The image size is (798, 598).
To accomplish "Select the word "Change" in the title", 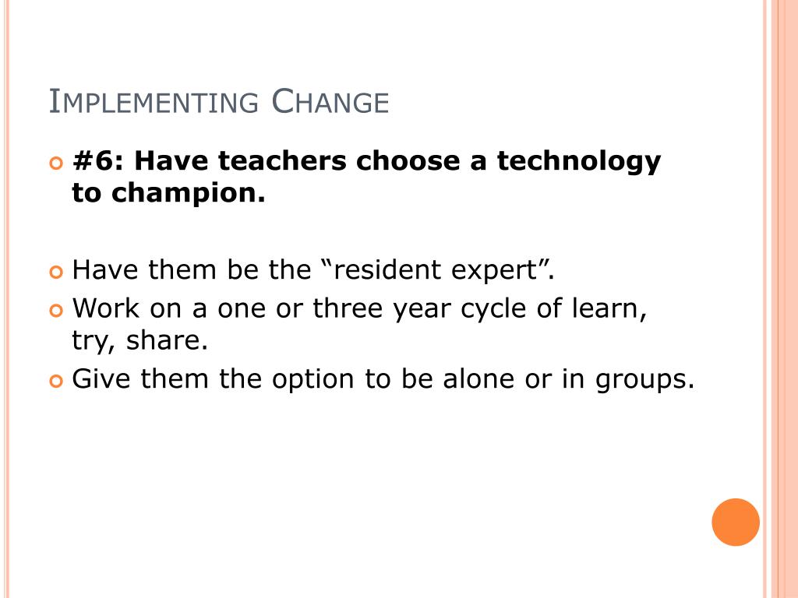I will pyautogui.click(x=330, y=103).
